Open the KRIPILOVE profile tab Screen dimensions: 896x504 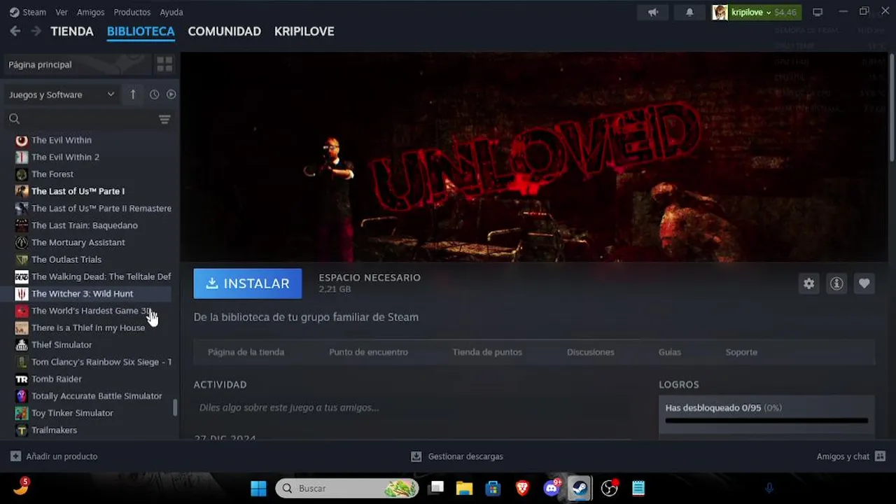click(x=304, y=31)
